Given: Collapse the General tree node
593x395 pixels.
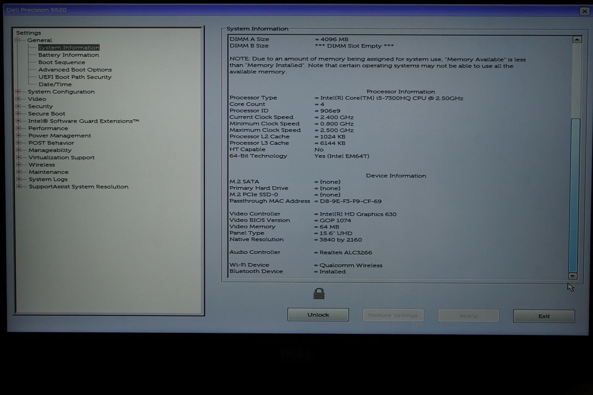Looking at the screenshot, I should click(17, 40).
